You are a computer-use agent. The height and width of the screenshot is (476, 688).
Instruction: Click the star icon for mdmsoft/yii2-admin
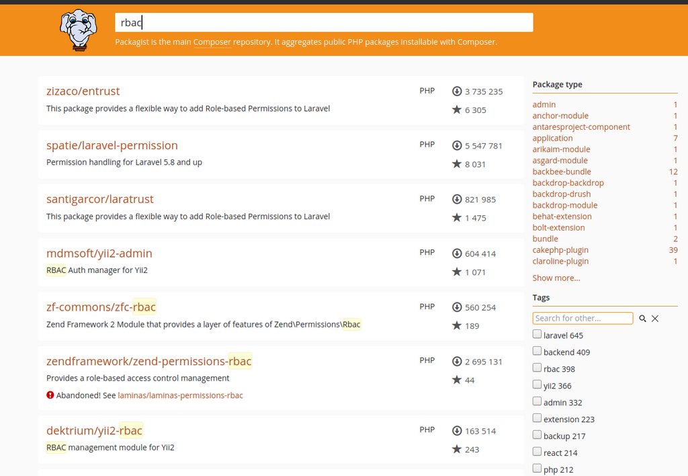(x=457, y=272)
